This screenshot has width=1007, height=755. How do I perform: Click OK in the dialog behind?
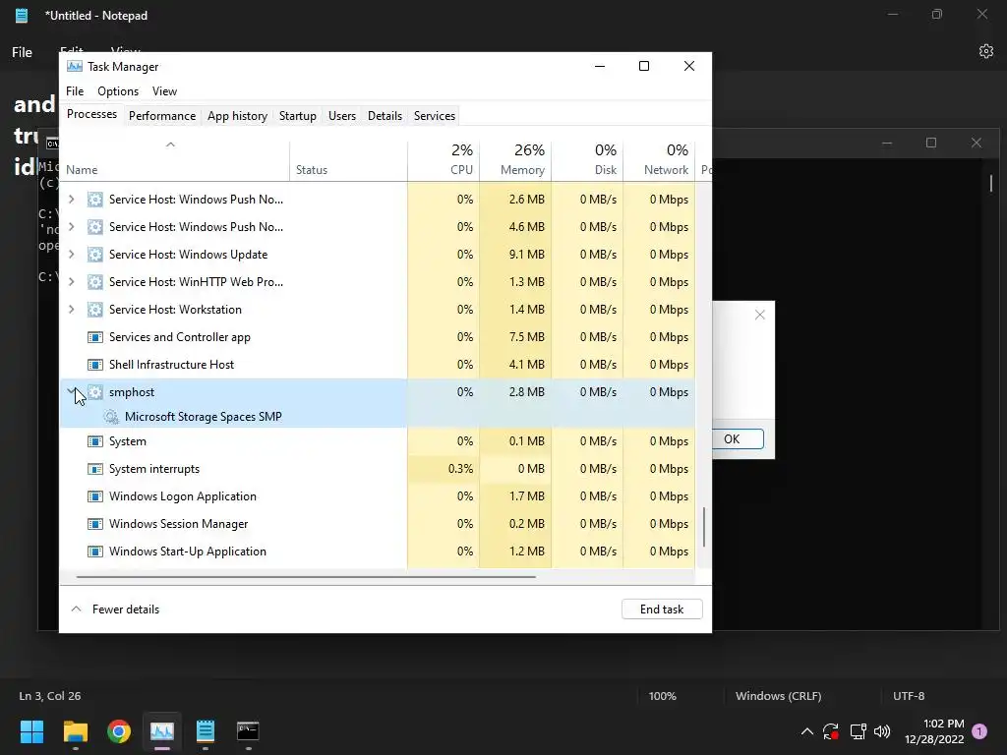coord(738,439)
